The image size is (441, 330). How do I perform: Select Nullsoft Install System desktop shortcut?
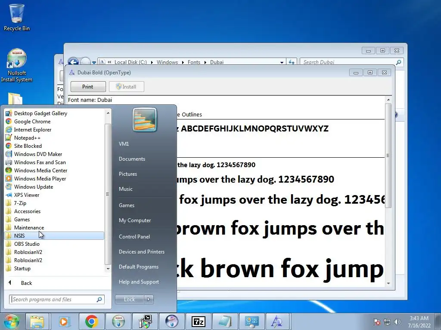[17, 65]
